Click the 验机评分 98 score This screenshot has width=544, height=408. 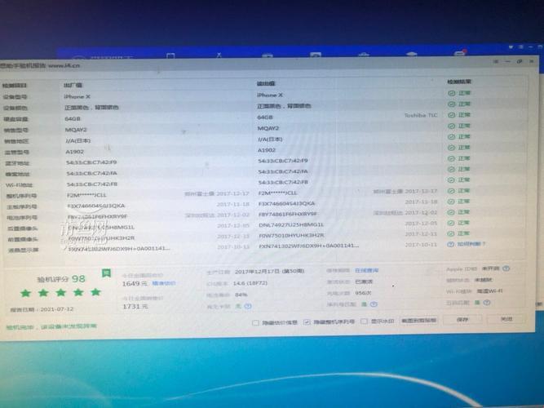tap(61, 279)
